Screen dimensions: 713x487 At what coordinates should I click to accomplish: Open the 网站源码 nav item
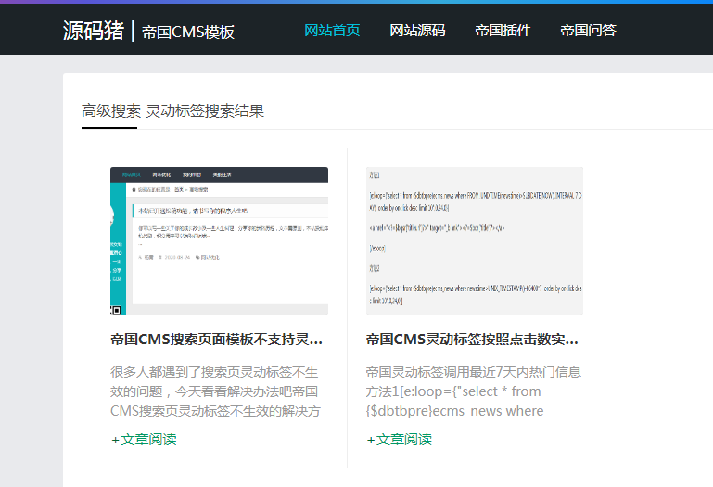coord(417,31)
